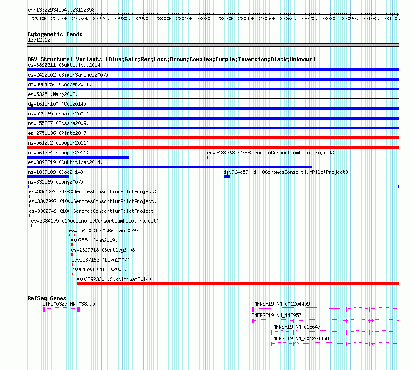Screen dimensions: 412x370
Task: Select the TNFRSF19|NM_001204459 transcript label
Action: pyautogui.click(x=281, y=304)
